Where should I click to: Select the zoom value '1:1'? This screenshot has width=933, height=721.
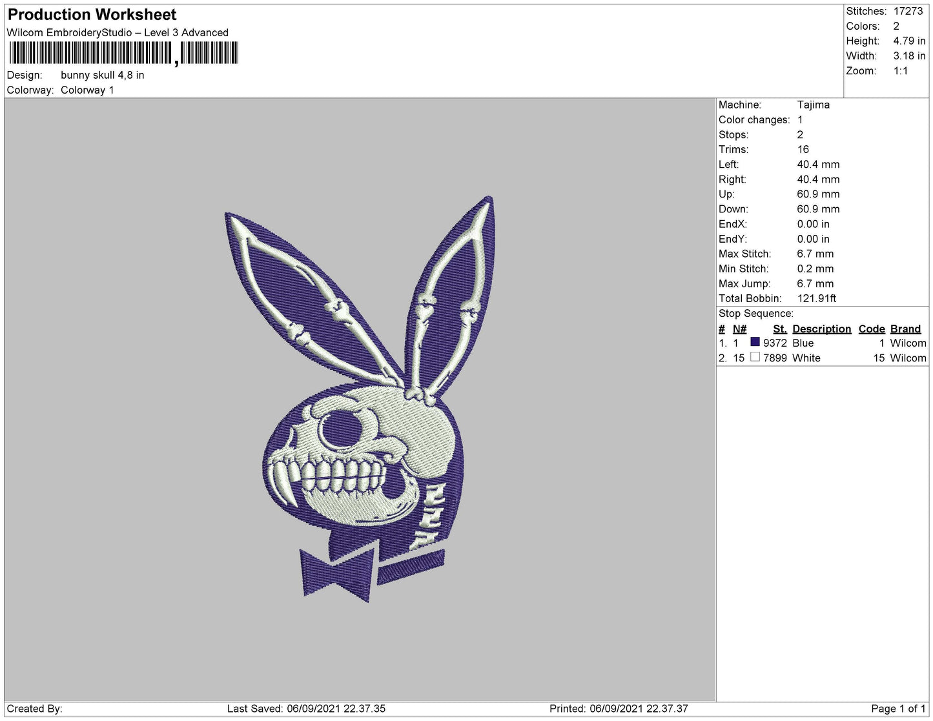point(901,71)
